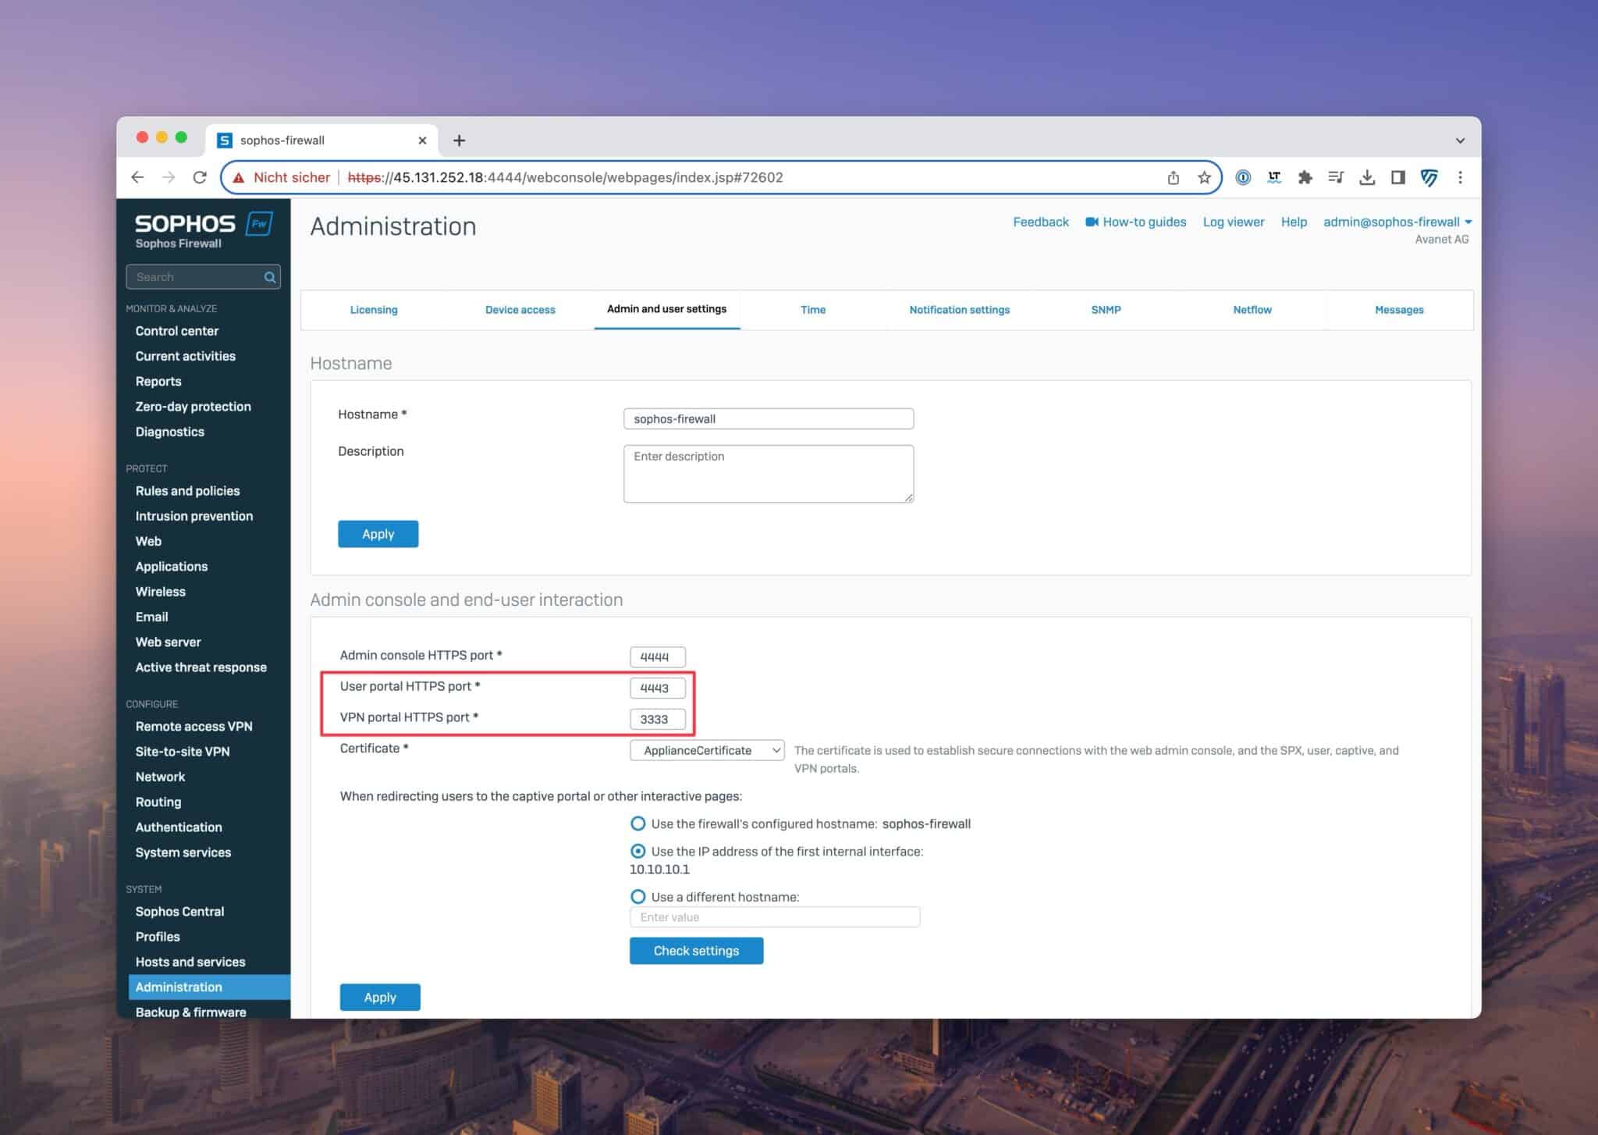This screenshot has height=1135, width=1598.
Task: Choose Use a different hostname option
Action: (638, 896)
